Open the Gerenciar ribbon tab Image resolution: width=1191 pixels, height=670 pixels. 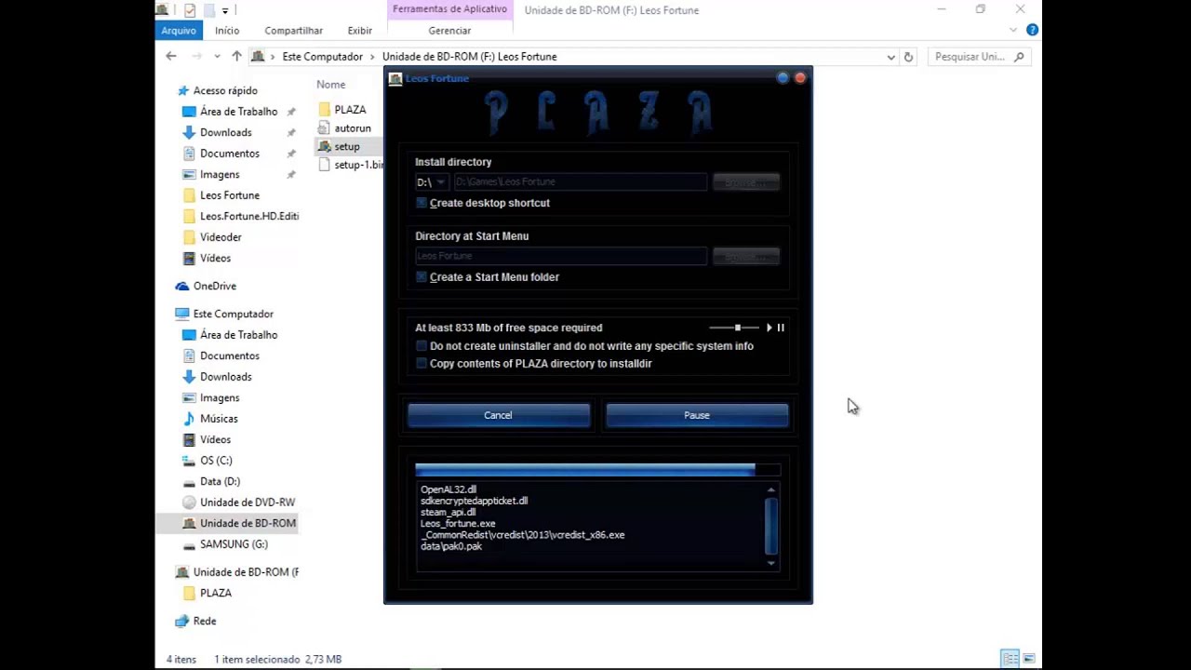click(x=449, y=31)
